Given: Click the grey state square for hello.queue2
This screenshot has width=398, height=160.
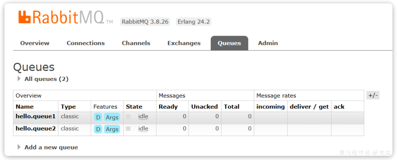Looking at the screenshot, I should [x=128, y=129].
